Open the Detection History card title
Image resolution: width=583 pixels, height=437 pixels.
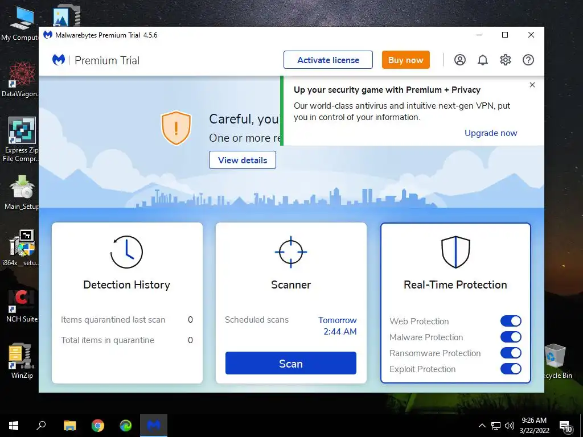click(127, 285)
